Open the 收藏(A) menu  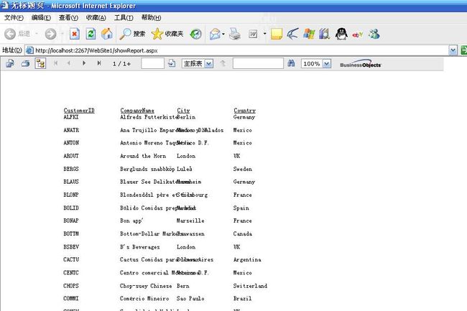point(96,18)
